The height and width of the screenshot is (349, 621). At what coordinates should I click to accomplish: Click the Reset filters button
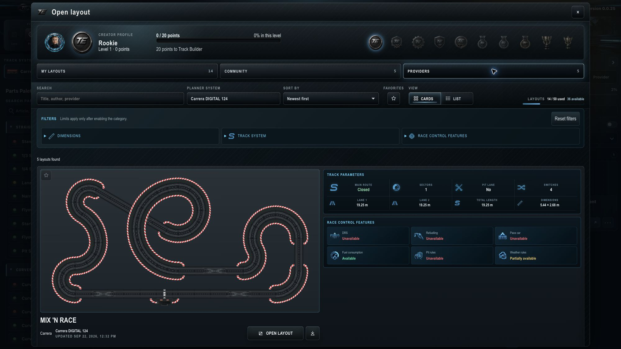tap(565, 119)
